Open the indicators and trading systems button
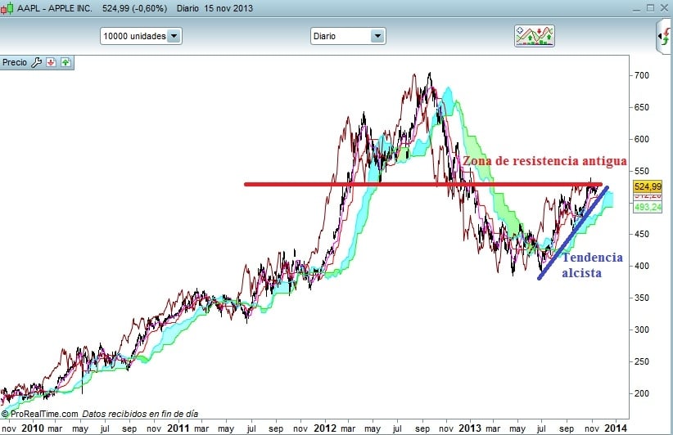 535,36
